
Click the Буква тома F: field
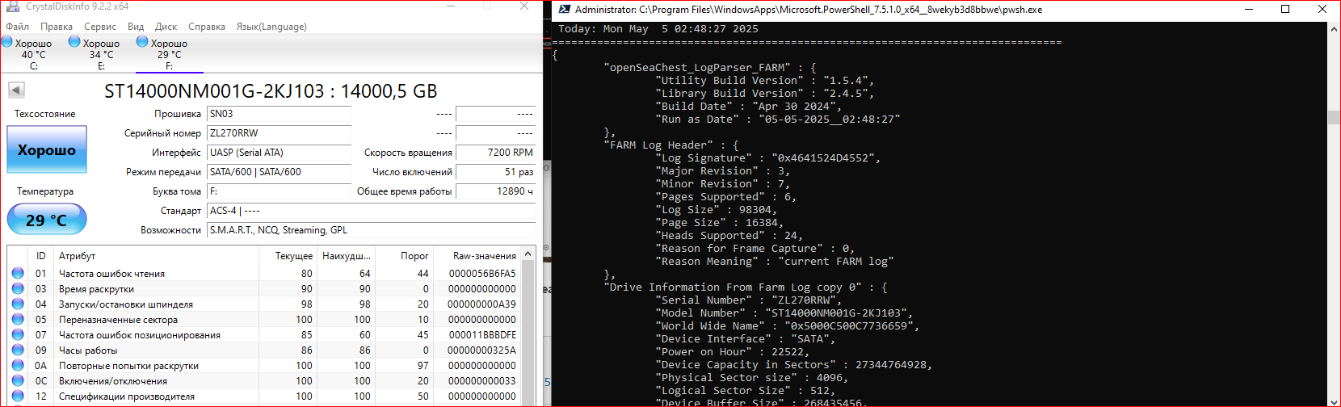[x=279, y=191]
